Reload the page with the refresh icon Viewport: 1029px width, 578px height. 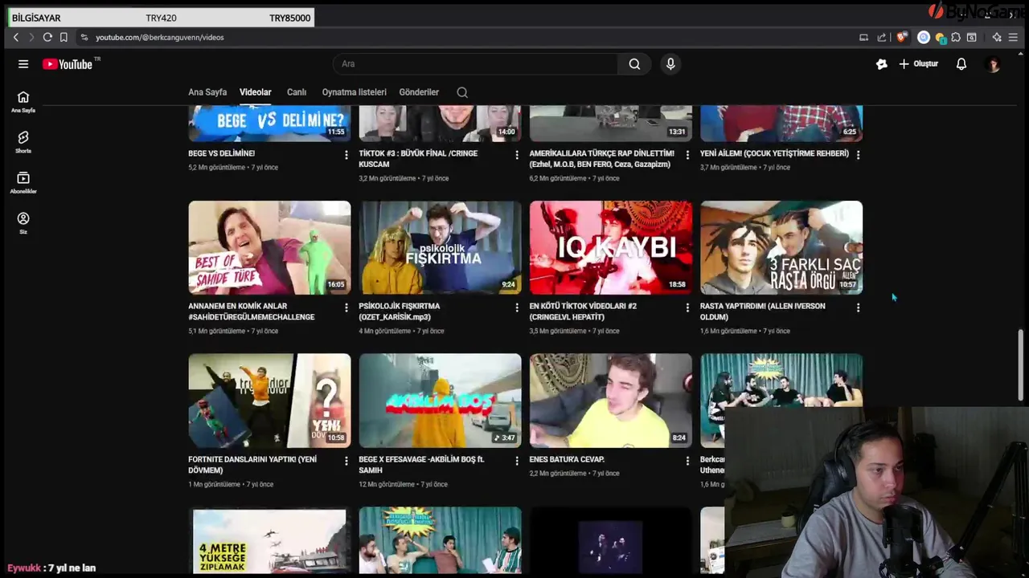coord(47,37)
